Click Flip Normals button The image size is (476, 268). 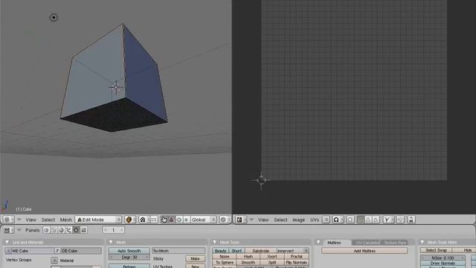(296, 262)
